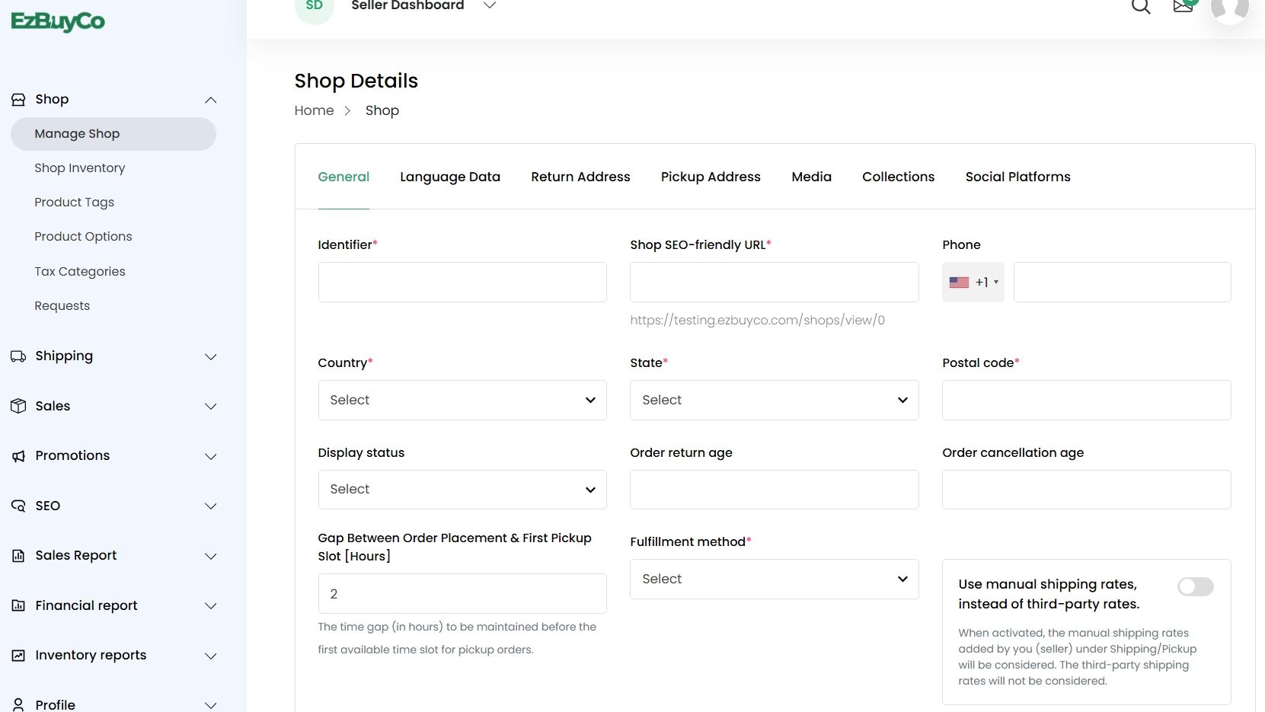
Task: Click the Financial report chart icon
Action: click(x=18, y=605)
